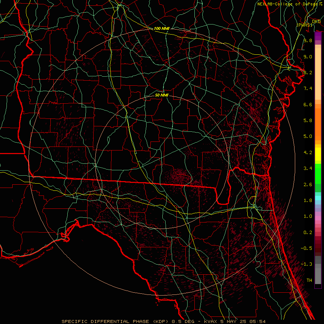
Task: Click the -0.5 value on the scale
Action: (x=306, y=248)
